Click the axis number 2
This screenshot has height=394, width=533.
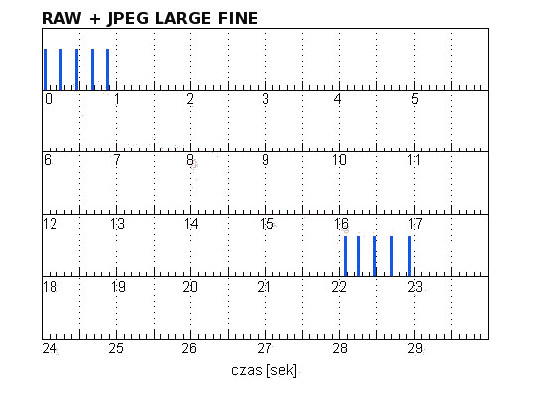190,99
